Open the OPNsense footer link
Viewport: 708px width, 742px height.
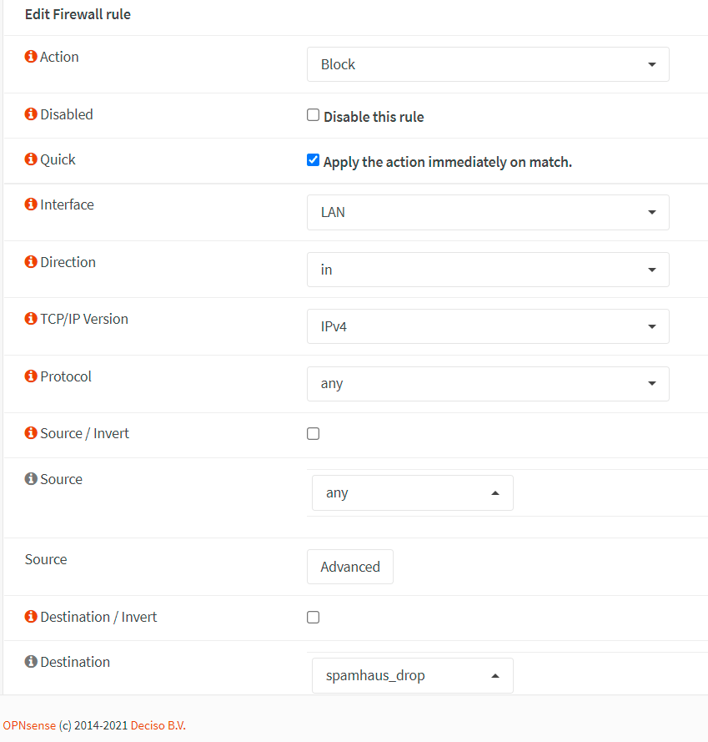(x=29, y=725)
